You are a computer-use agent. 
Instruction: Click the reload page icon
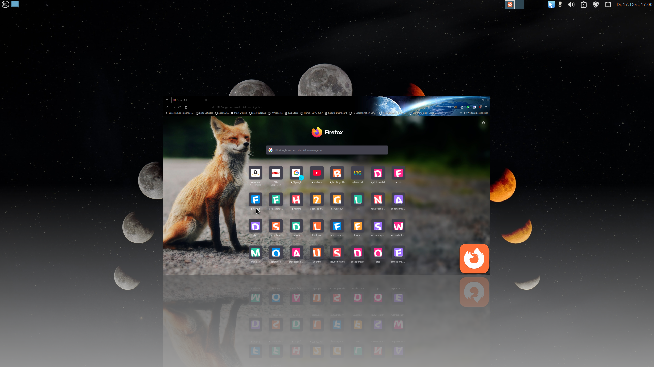click(x=180, y=107)
